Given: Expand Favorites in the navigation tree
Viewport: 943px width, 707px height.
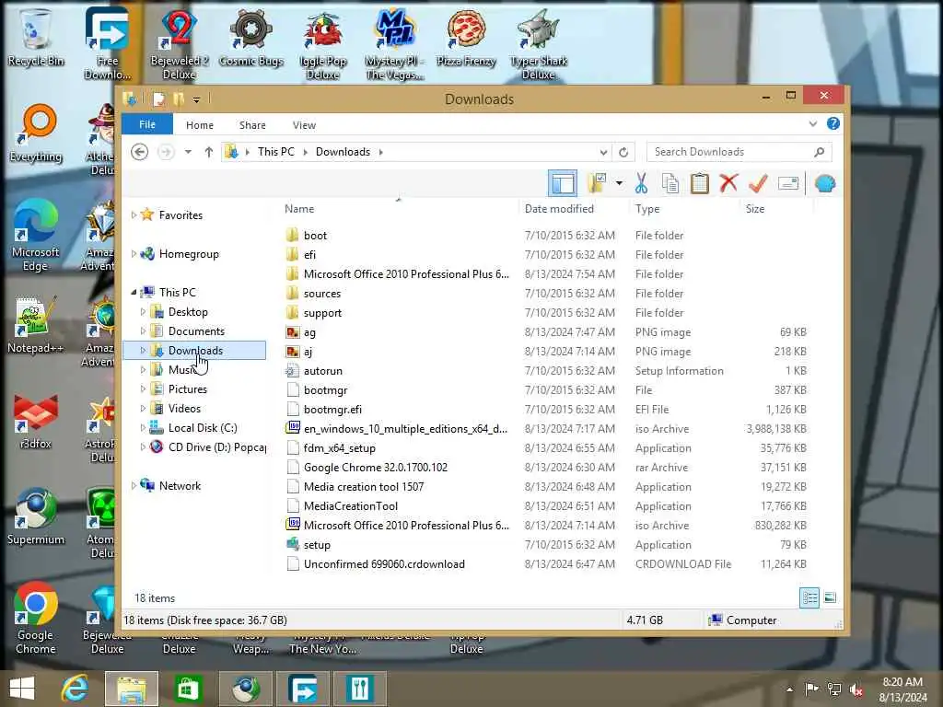Looking at the screenshot, I should click(134, 214).
